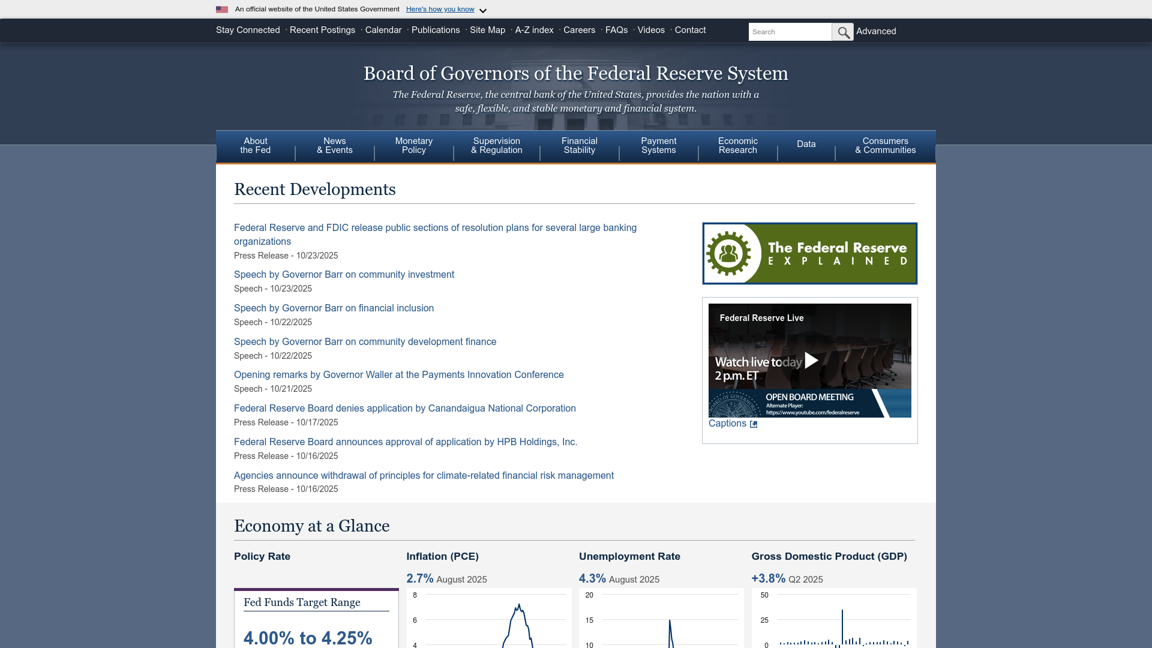Click the 2.7% August 2025 inflation value
1152x648 pixels.
click(x=446, y=579)
